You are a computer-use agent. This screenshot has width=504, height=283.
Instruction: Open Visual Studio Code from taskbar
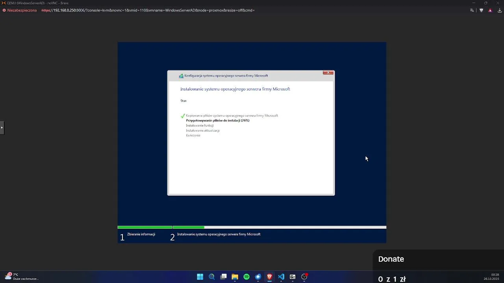(x=281, y=277)
